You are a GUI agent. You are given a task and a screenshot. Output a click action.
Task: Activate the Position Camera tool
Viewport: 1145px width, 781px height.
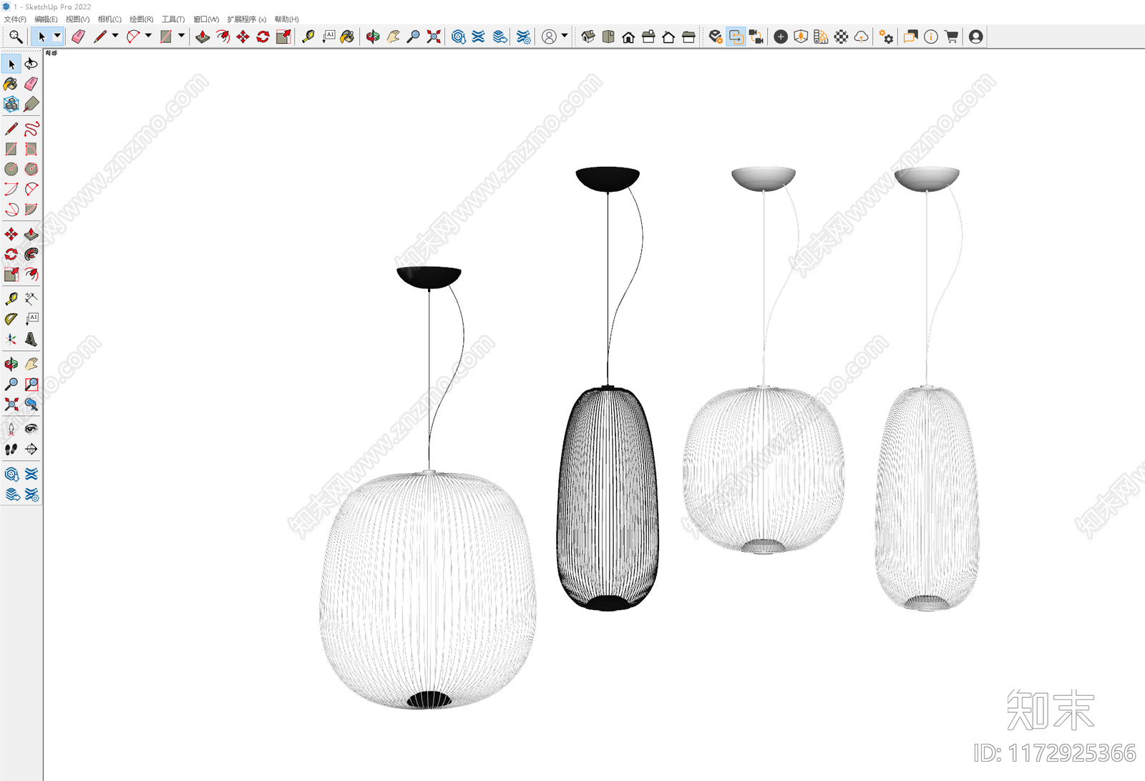pos(11,429)
